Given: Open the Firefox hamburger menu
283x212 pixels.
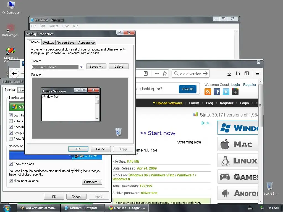Looking at the screenshot, I should pos(258,73).
